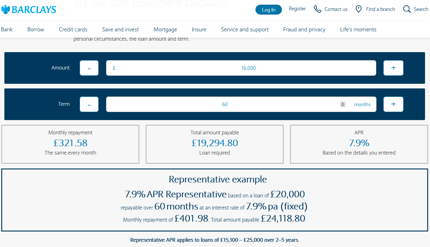Screen dimensions: 430x247
Task: Click the Log In button
Action: pyautogui.click(x=269, y=10)
